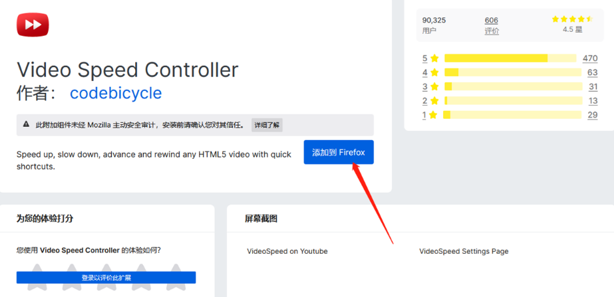This screenshot has height=297, width=614.
Task: Open the 606 评价 reviews link
Action: (x=492, y=25)
